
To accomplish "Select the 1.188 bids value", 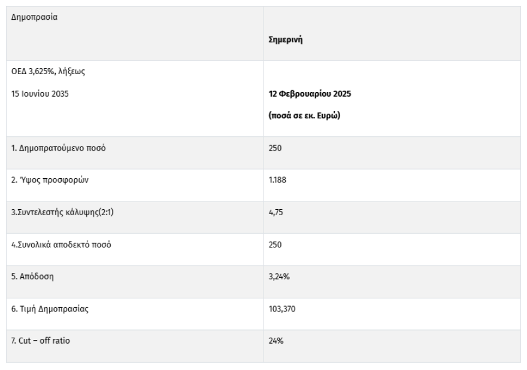I will coord(278,181).
